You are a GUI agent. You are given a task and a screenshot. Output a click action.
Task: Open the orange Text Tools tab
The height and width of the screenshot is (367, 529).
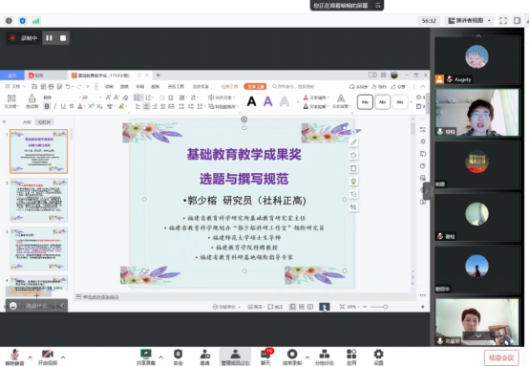pos(255,86)
